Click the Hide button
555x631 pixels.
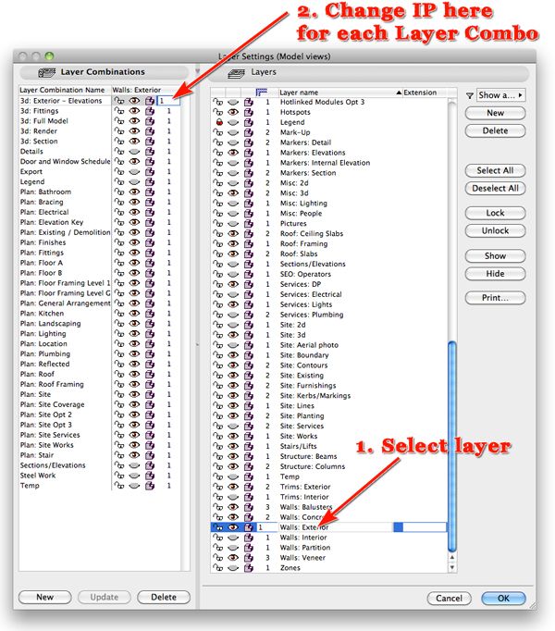tap(496, 274)
